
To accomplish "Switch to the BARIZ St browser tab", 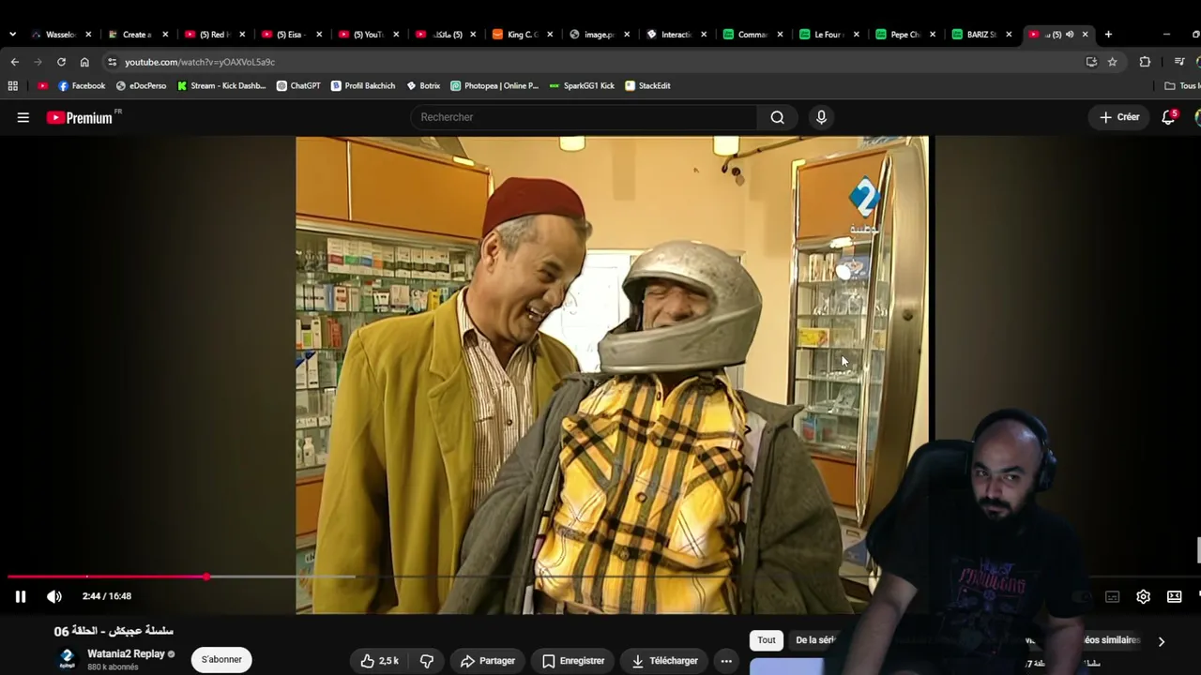I will (981, 35).
